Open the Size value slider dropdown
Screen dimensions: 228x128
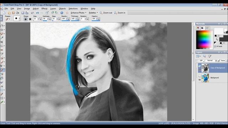point(40,19)
